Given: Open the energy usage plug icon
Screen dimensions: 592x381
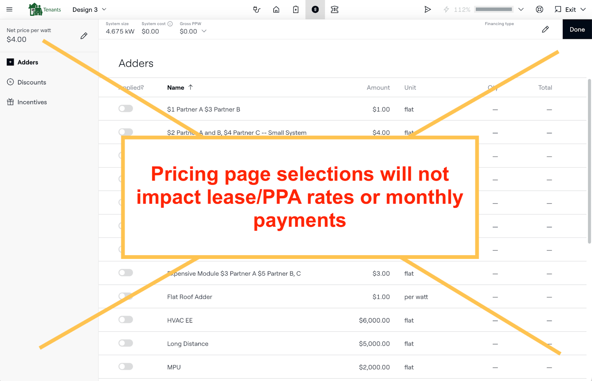Looking at the screenshot, I should (257, 10).
